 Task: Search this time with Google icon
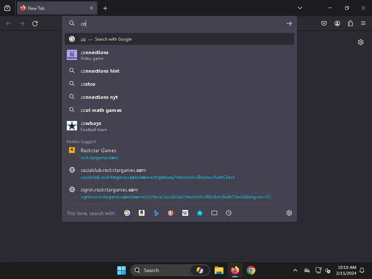pyautogui.click(x=127, y=213)
